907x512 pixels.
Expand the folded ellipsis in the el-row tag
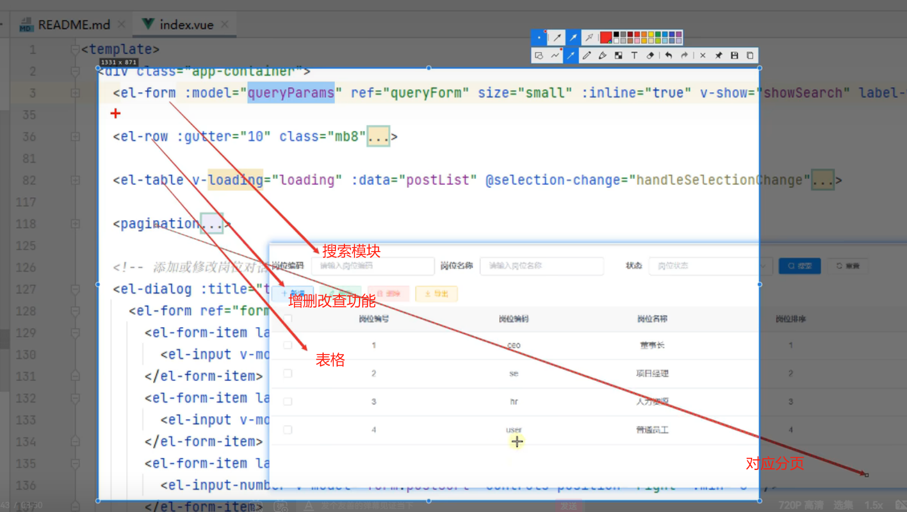pyautogui.click(x=378, y=137)
